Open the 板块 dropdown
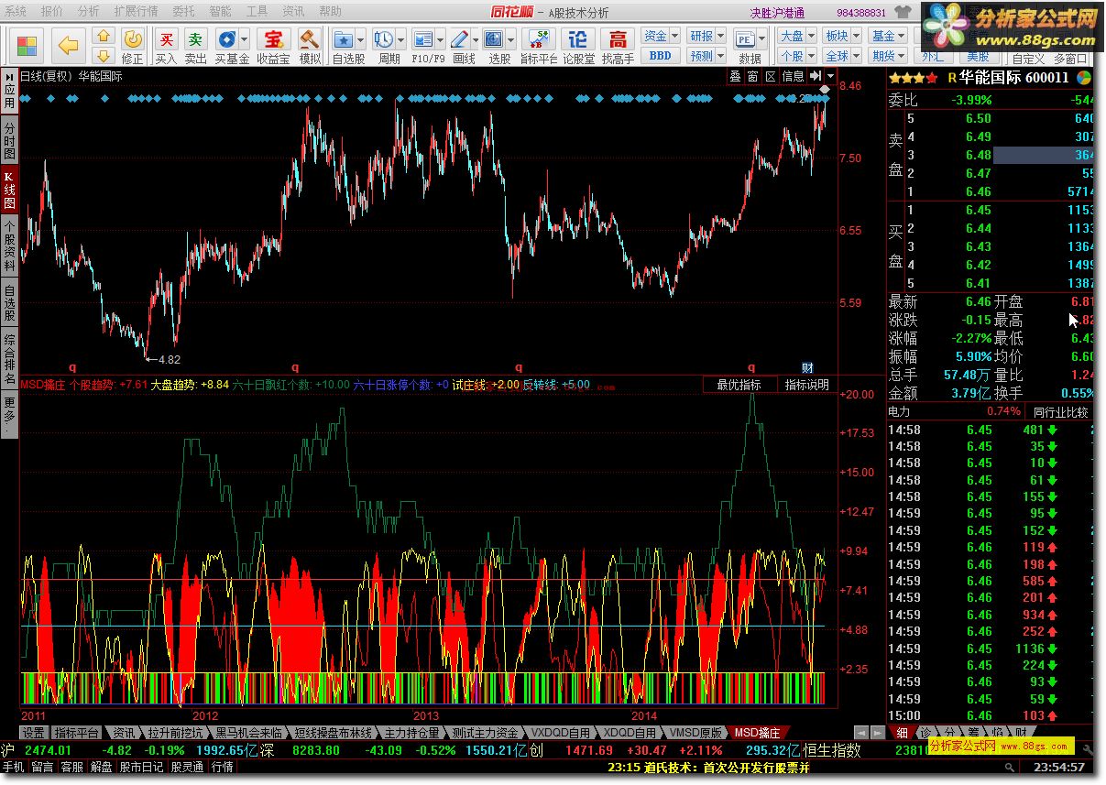 click(x=841, y=36)
